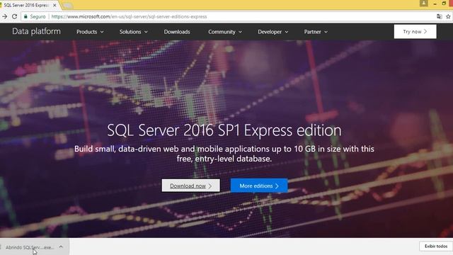The height and width of the screenshot is (255, 453).
Task: Minimize the Chrome window
Action: pos(435,4)
